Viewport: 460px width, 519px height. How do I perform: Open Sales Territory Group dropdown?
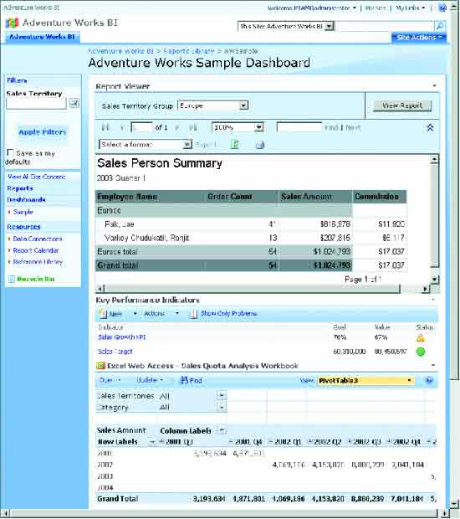click(x=243, y=105)
